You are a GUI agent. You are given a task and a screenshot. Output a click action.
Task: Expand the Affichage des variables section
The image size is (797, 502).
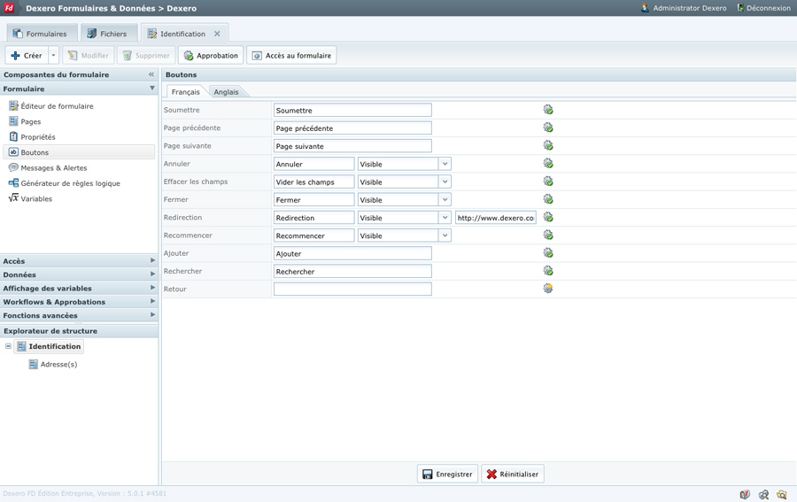coord(79,288)
